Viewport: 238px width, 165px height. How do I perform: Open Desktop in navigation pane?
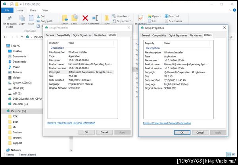pos(15,51)
